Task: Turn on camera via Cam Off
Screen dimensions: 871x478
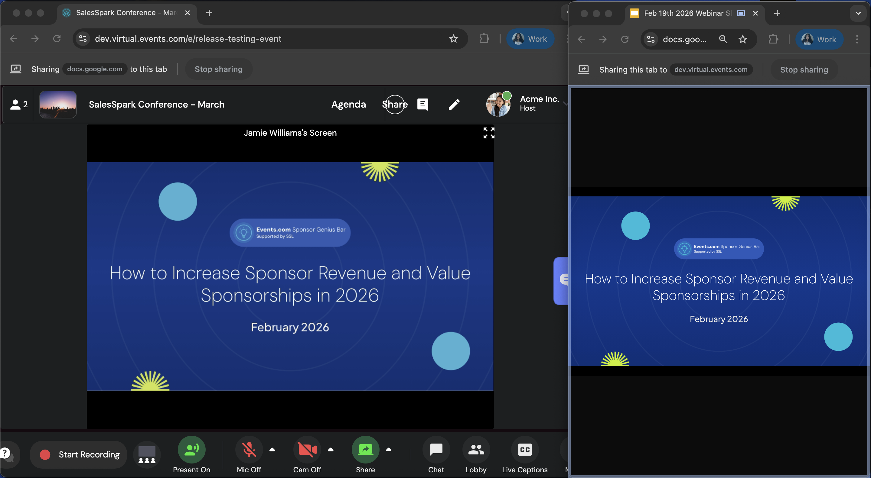Action: click(307, 450)
